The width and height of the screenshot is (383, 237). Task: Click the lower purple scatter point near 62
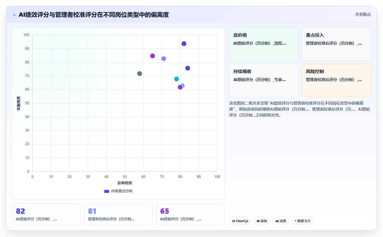point(180,87)
